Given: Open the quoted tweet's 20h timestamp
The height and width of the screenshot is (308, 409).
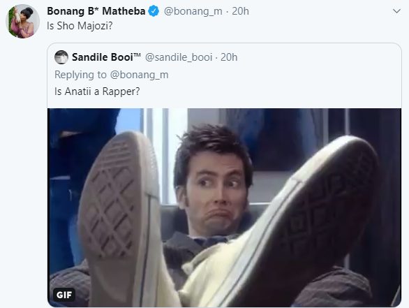Looking at the screenshot, I should tap(229, 57).
